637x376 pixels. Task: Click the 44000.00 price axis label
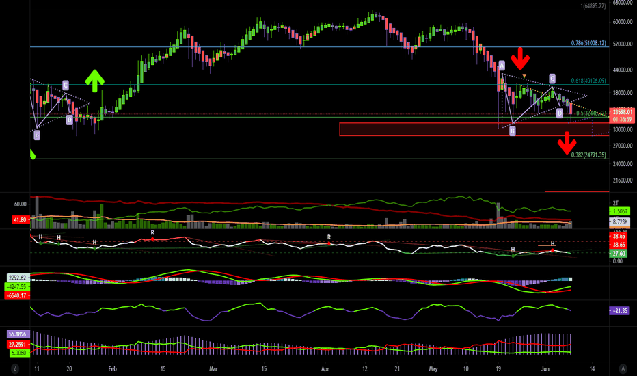(x=623, y=70)
